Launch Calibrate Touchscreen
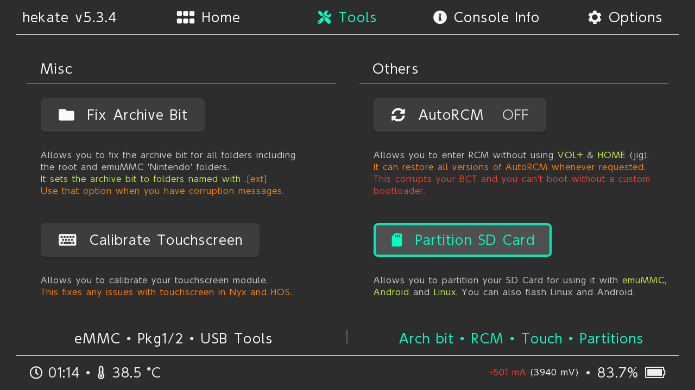The height and width of the screenshot is (390, 695). click(150, 239)
